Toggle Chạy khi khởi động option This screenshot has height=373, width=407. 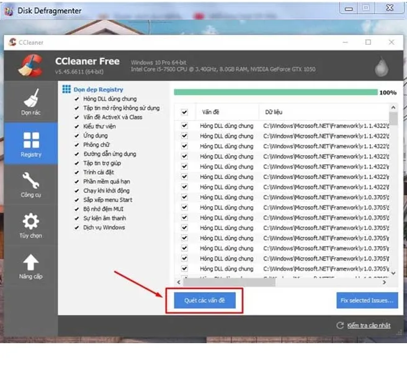[76, 191]
